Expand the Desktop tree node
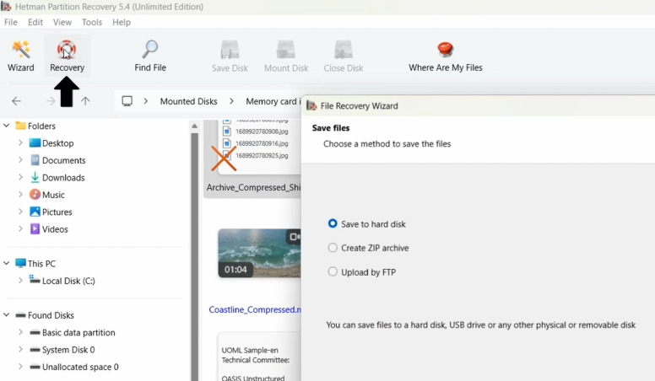655x381 pixels. click(x=20, y=142)
